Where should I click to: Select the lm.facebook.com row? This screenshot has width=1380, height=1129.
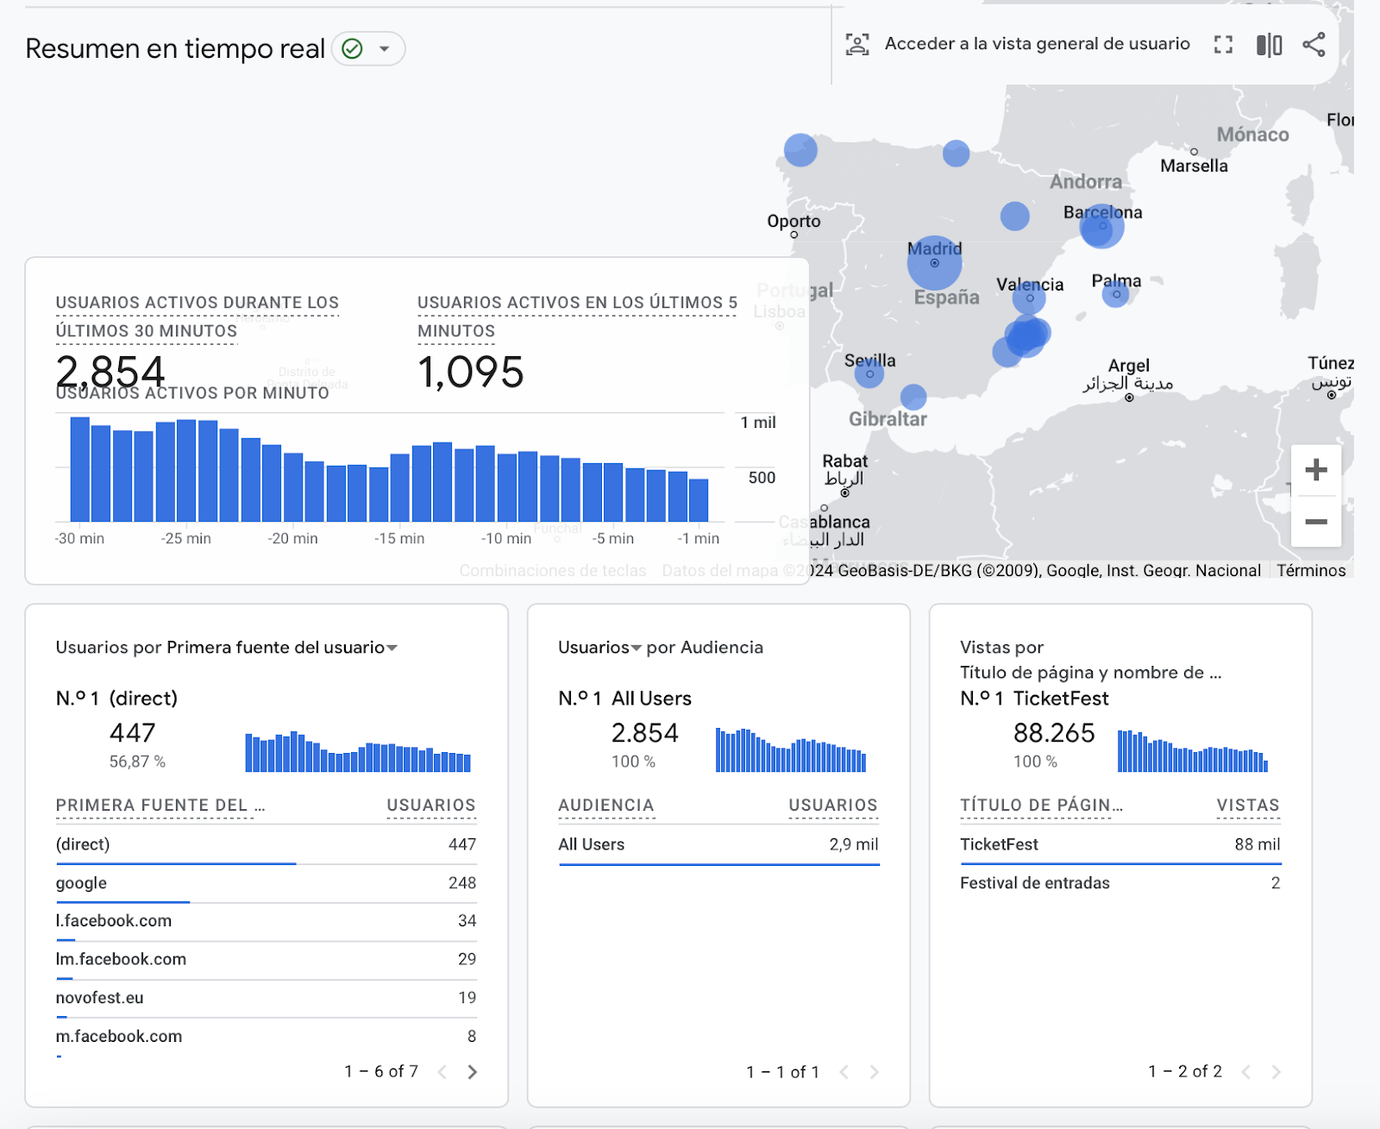(266, 959)
